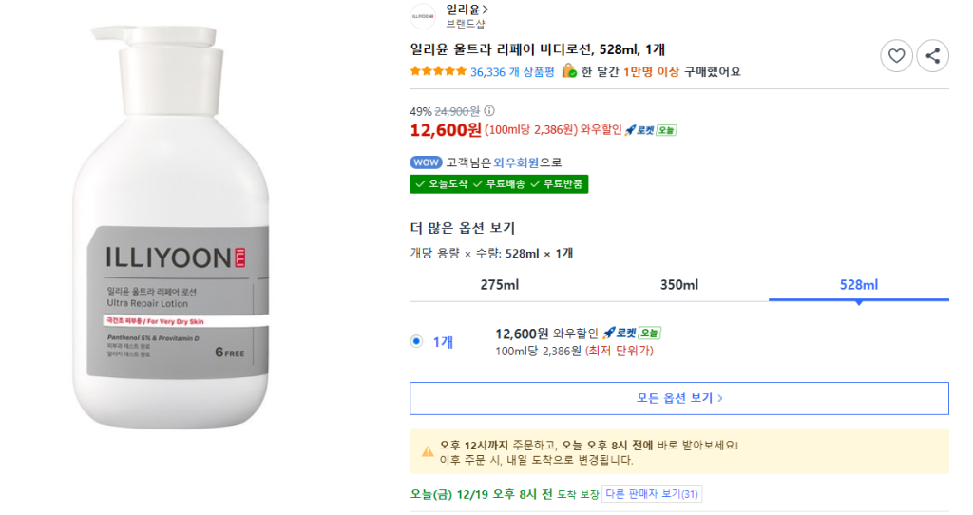The image size is (973, 515).
Task: Click the five-star rating icons
Action: [438, 71]
